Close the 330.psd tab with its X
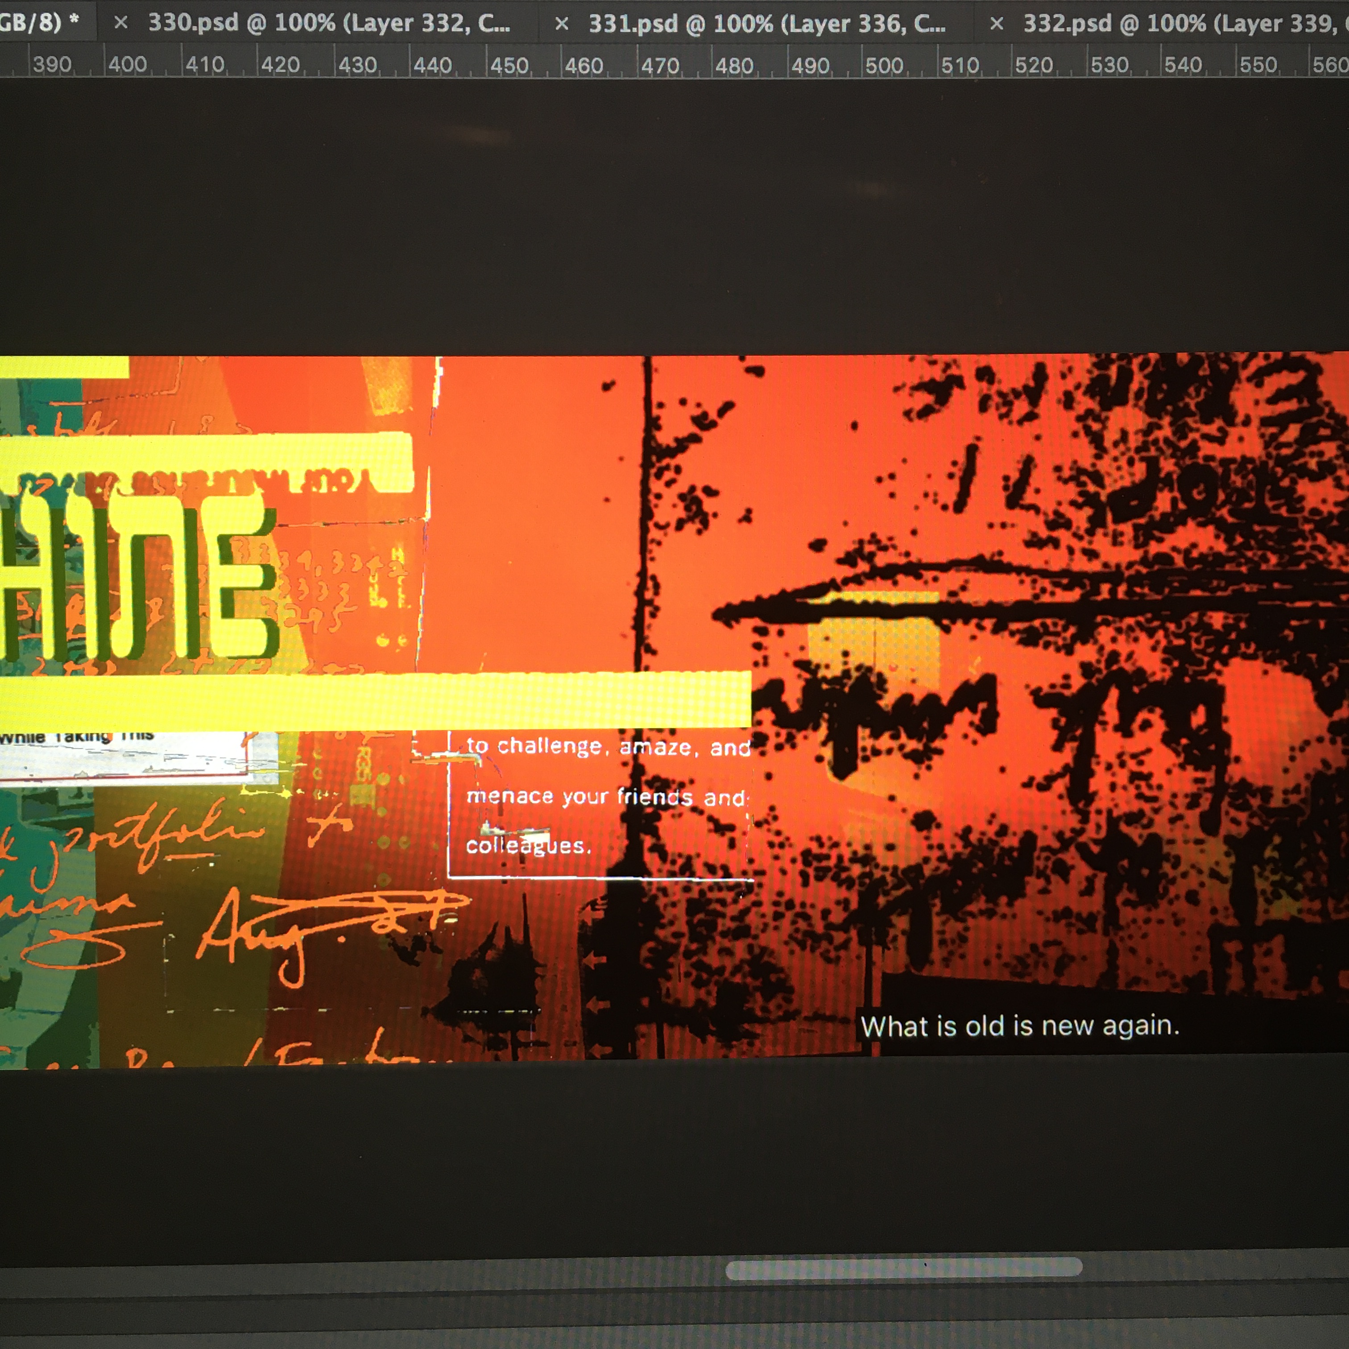1349x1349 pixels. tap(121, 23)
